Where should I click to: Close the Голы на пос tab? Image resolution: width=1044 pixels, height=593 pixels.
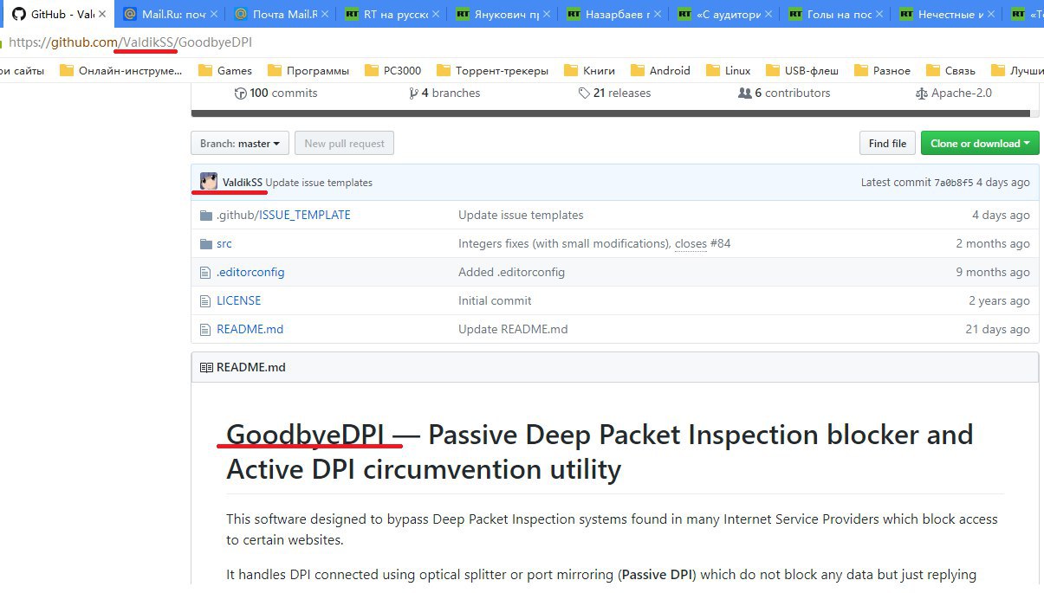(881, 14)
